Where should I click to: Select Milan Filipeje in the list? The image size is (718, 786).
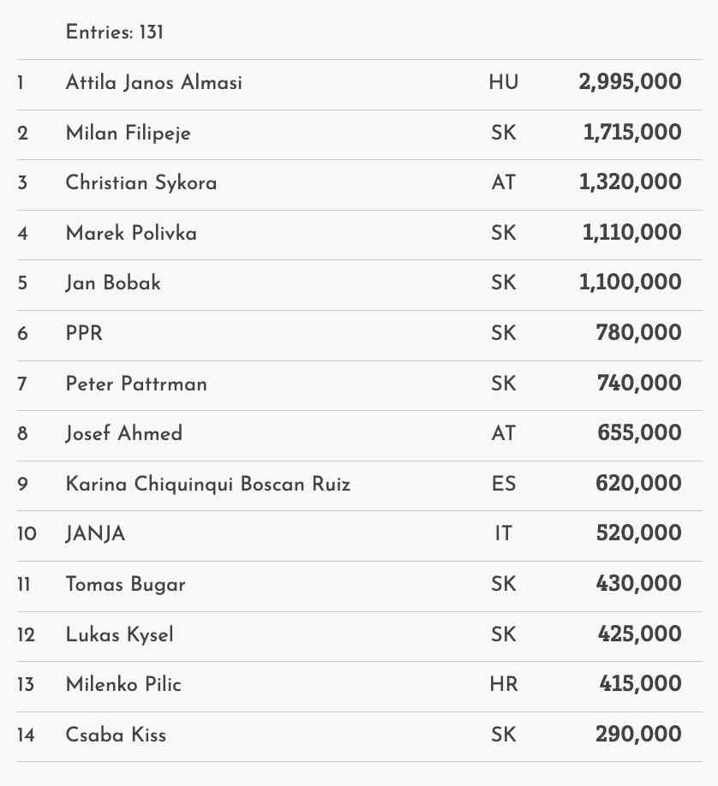pyautogui.click(x=128, y=133)
